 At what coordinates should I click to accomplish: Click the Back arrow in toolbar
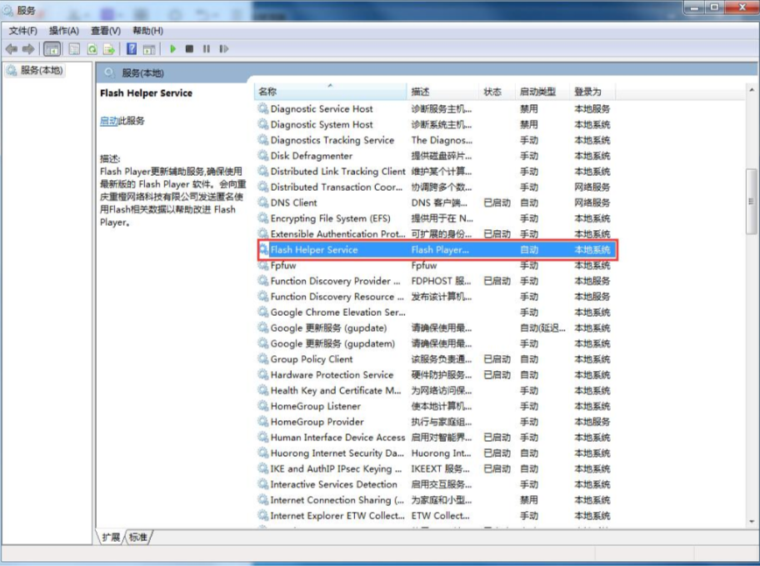(12, 49)
